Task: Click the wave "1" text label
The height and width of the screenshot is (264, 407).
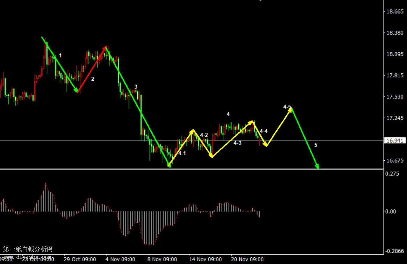Action: (x=60, y=56)
